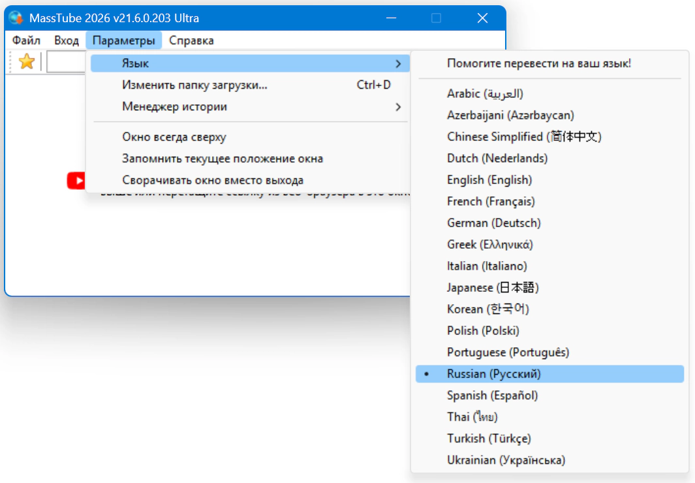The width and height of the screenshot is (695, 483).
Task: Select English (English) language
Action: point(489,179)
